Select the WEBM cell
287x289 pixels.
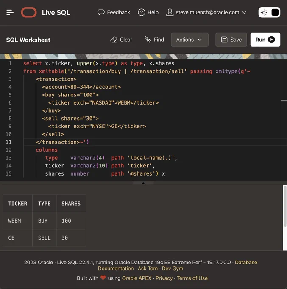(18, 221)
